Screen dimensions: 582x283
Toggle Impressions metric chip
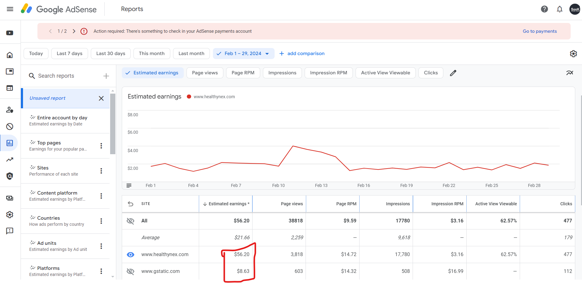(x=282, y=73)
